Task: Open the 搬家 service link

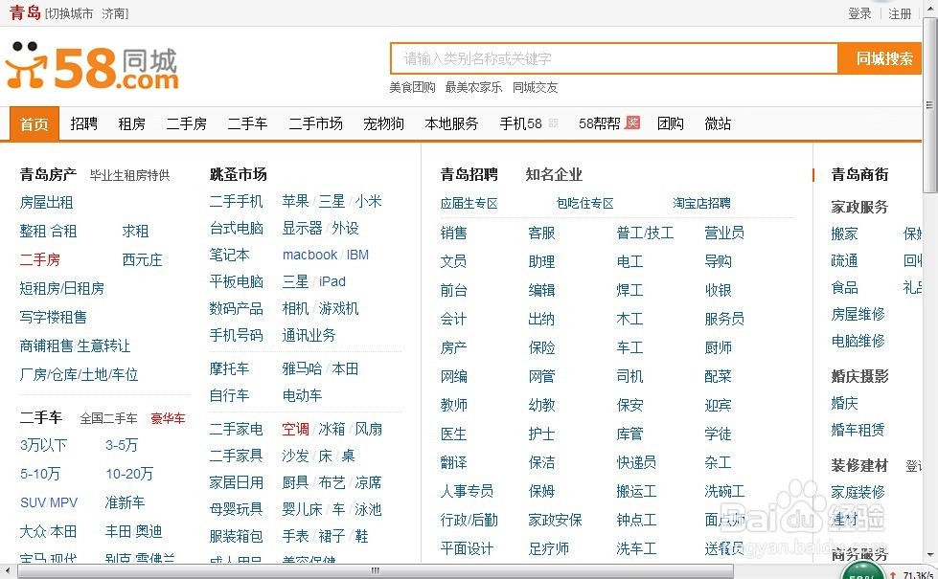Action: (845, 234)
